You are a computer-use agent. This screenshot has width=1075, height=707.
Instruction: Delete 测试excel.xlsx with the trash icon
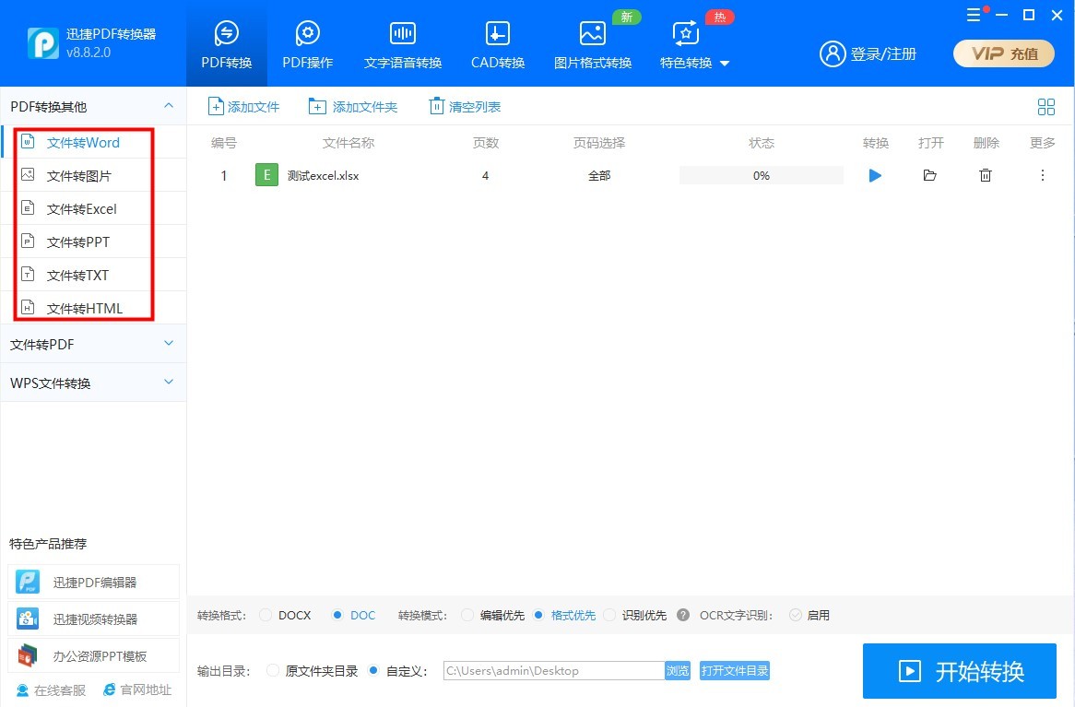[985, 175]
